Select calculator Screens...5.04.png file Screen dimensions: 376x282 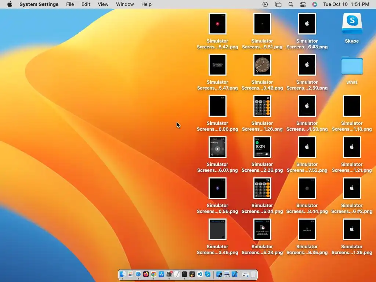tap(262, 188)
